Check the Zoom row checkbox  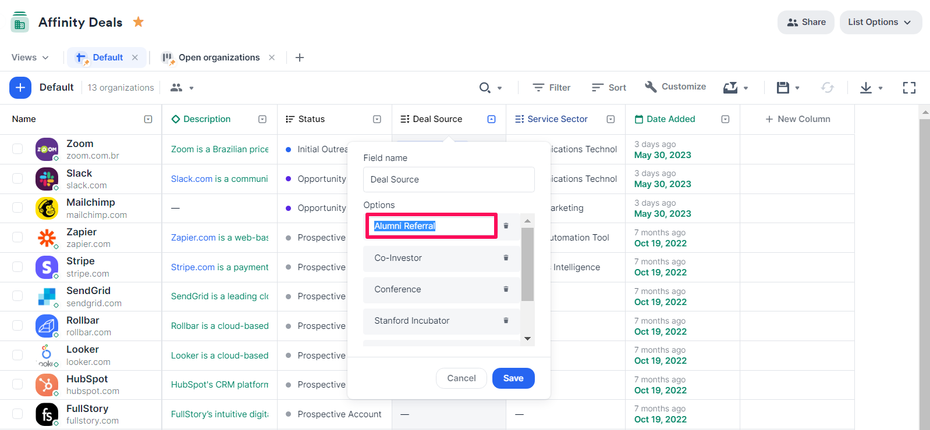coord(17,149)
